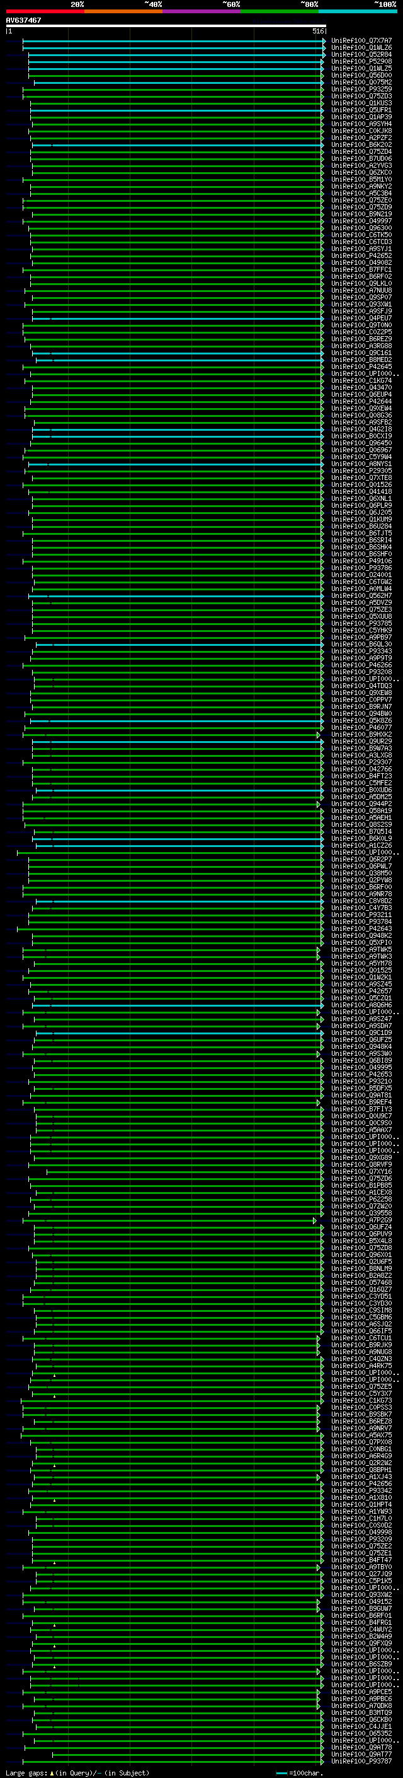Click the cyan alignment bar for UniRef100_Q5K8Z6

[176, 722]
